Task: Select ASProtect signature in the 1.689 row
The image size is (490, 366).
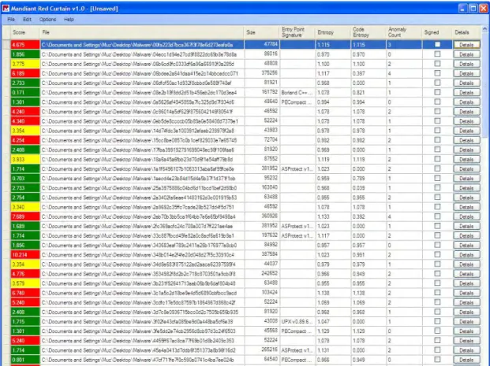Action: [297, 226]
